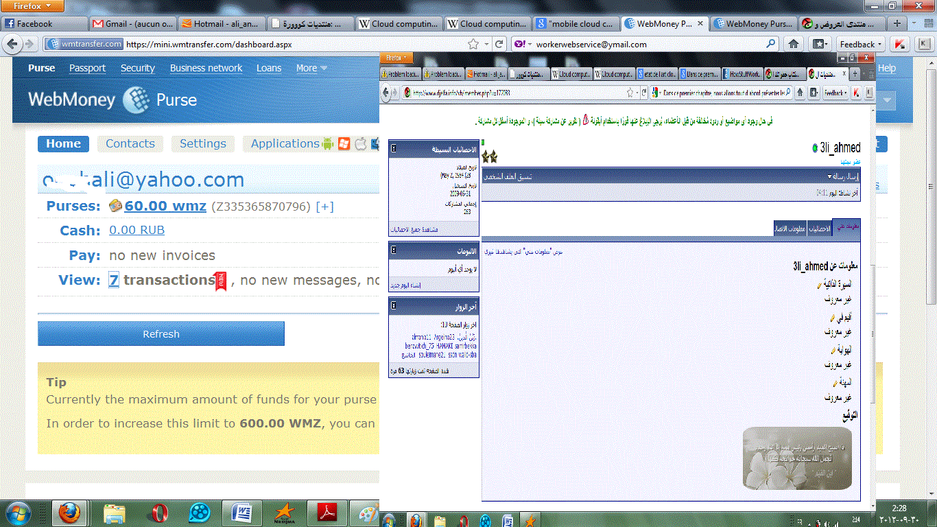The image size is (937, 527).
Task: Open the 60.00 wmz purse link
Action: click(x=165, y=206)
